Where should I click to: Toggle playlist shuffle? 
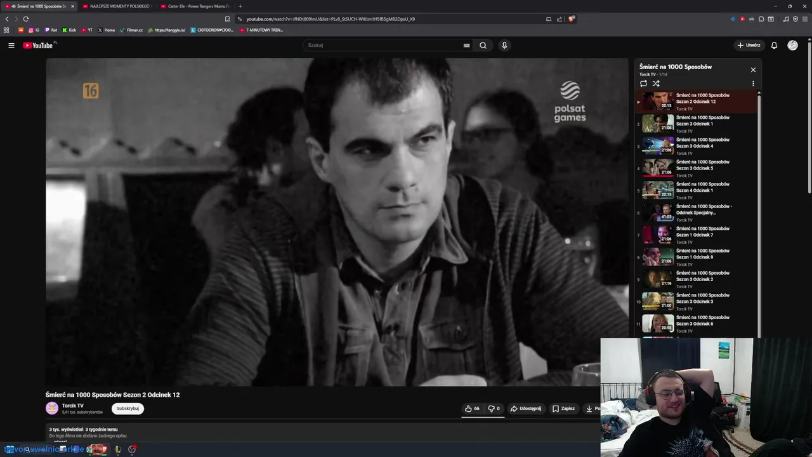(x=656, y=83)
